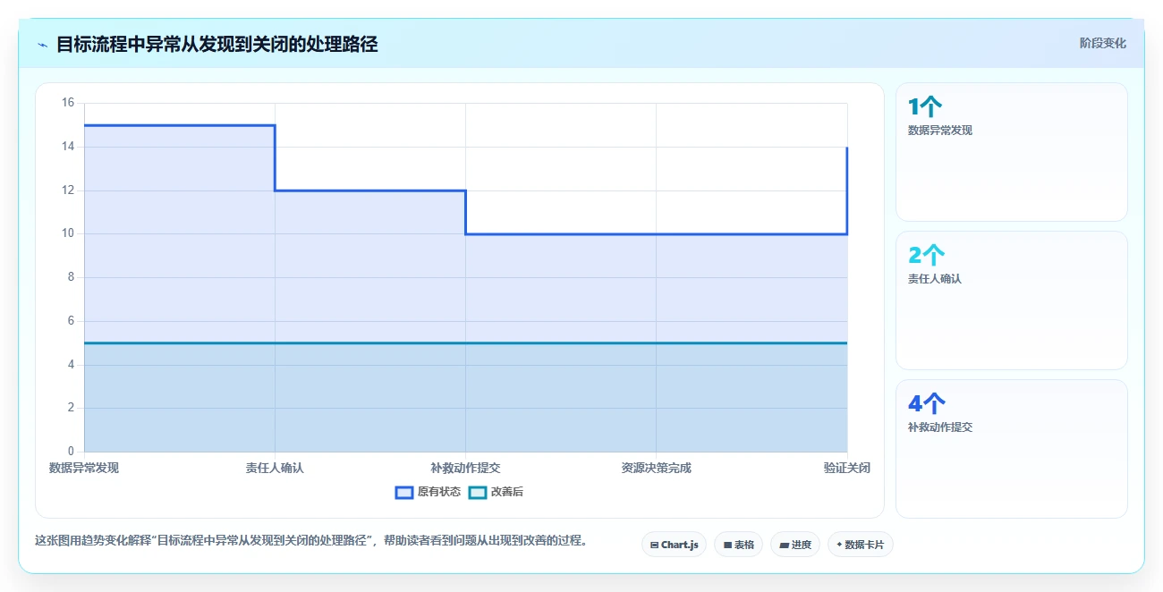Click the 资源决策完成 x-axis label
The width and height of the screenshot is (1163, 592).
click(x=656, y=468)
